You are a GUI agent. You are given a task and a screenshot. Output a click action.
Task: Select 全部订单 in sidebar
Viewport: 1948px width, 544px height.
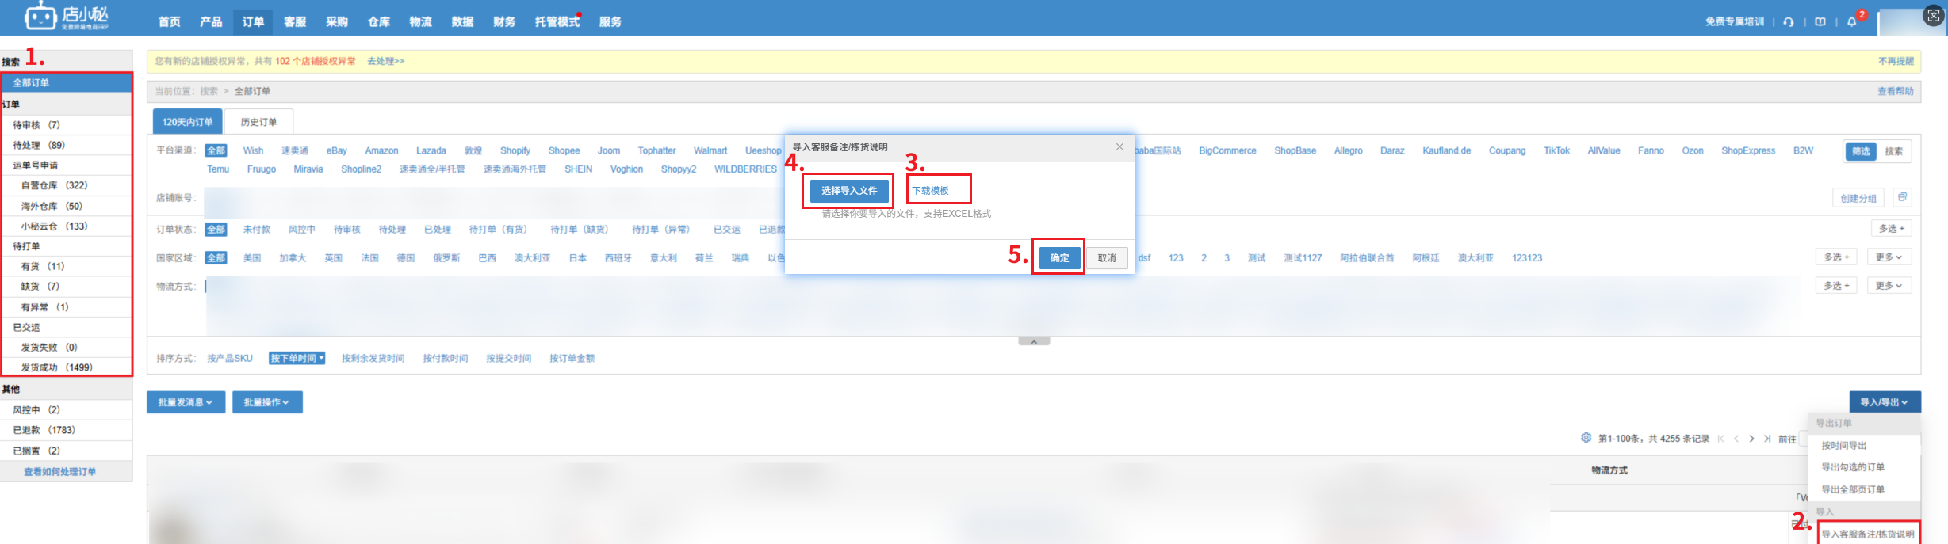(x=67, y=82)
